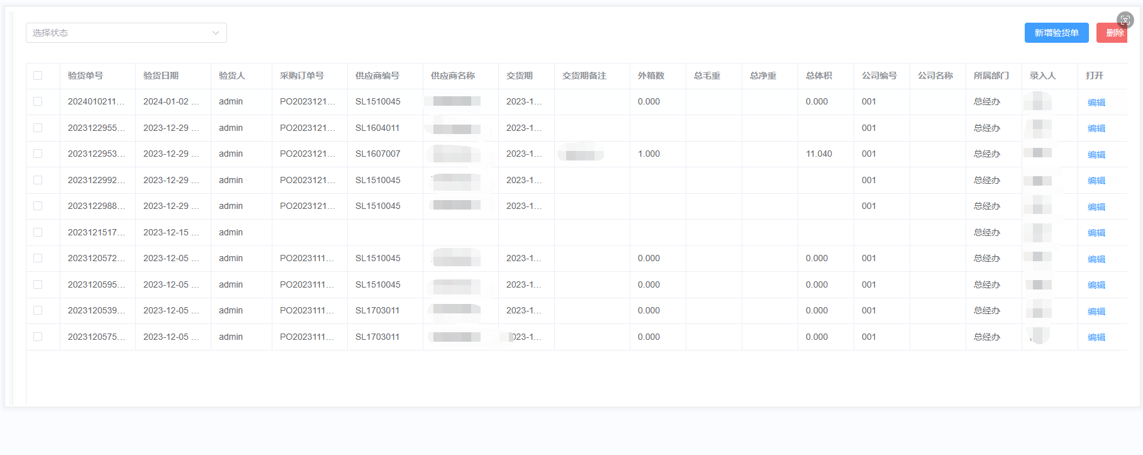Check the row 2023120572… checkbox
The height and width of the screenshot is (455, 1143).
coord(38,258)
